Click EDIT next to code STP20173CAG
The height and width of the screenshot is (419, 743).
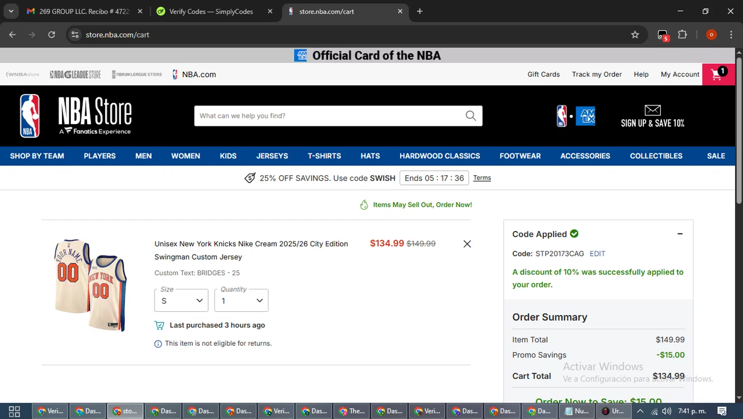tap(597, 254)
